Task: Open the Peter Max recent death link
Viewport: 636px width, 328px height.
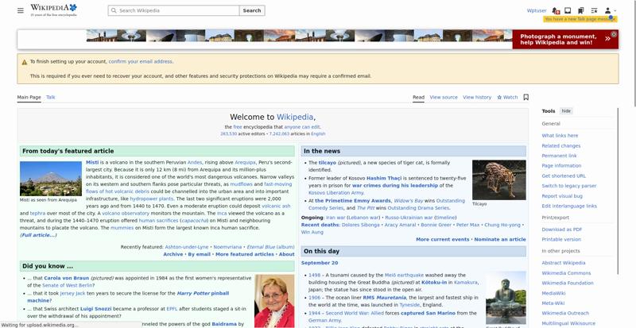Action: click(x=467, y=225)
